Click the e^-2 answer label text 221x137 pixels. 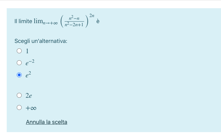click(30, 63)
